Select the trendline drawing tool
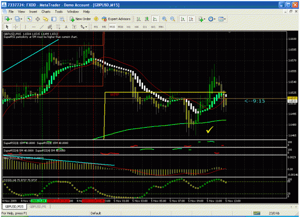Screen dimensions: 300x217 click(42, 27)
